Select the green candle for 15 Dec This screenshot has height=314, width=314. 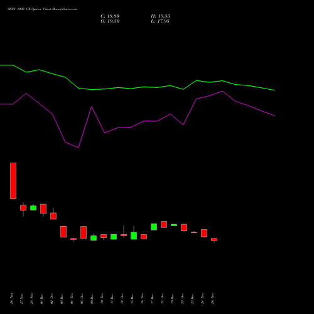coord(134,235)
